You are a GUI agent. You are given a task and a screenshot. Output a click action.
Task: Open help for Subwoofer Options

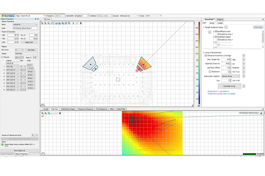244,76
